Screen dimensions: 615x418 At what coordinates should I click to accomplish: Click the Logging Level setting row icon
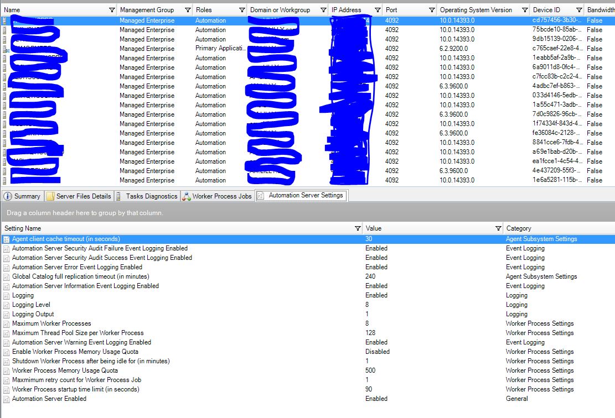(x=6, y=305)
